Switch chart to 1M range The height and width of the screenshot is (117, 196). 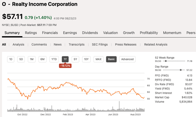point(32,59)
